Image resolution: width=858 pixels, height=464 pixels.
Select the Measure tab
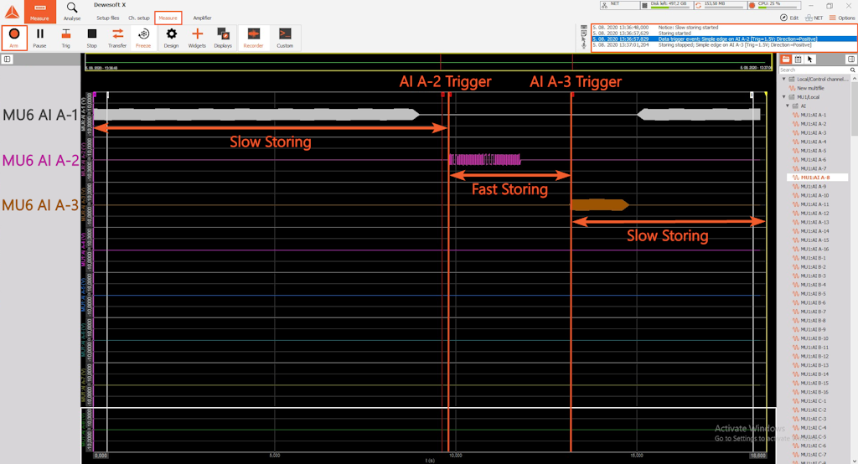coord(168,18)
